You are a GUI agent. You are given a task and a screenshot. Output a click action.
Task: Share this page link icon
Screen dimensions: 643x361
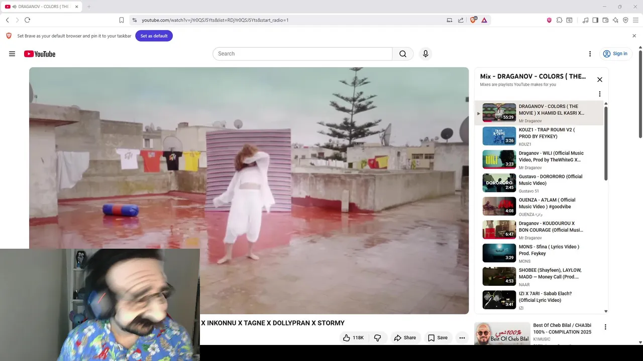click(x=461, y=20)
